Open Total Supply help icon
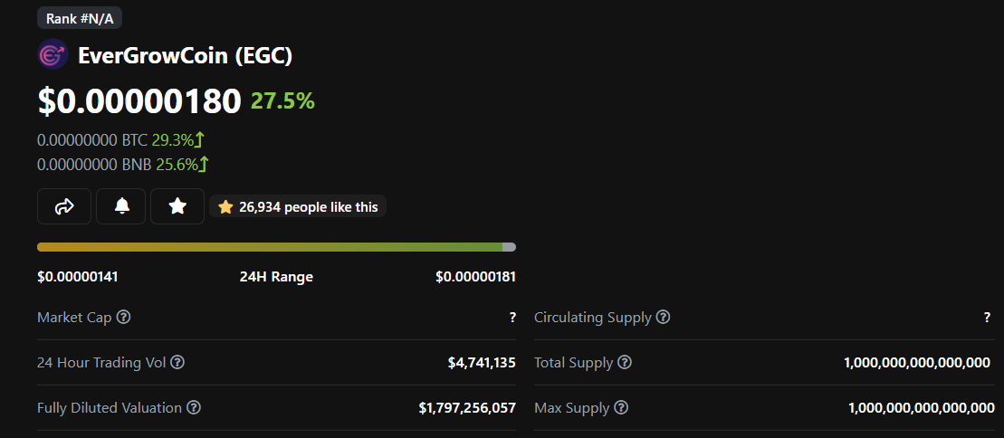This screenshot has width=1004, height=438. point(625,363)
